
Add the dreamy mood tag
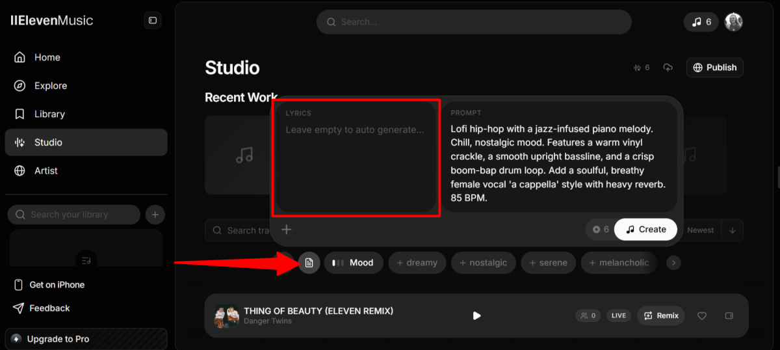coord(417,263)
